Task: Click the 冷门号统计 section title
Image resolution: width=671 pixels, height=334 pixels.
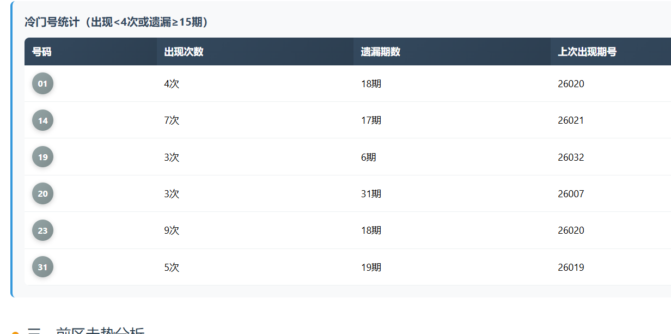Action: pos(117,22)
